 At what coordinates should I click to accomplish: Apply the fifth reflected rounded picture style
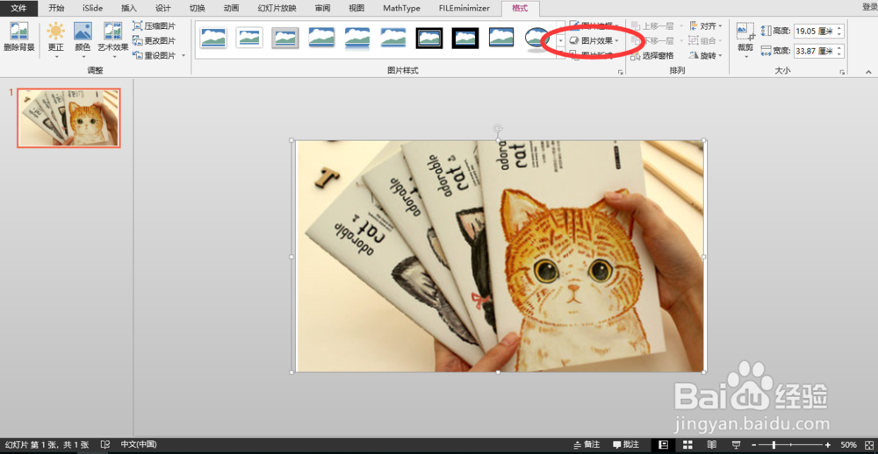(357, 38)
